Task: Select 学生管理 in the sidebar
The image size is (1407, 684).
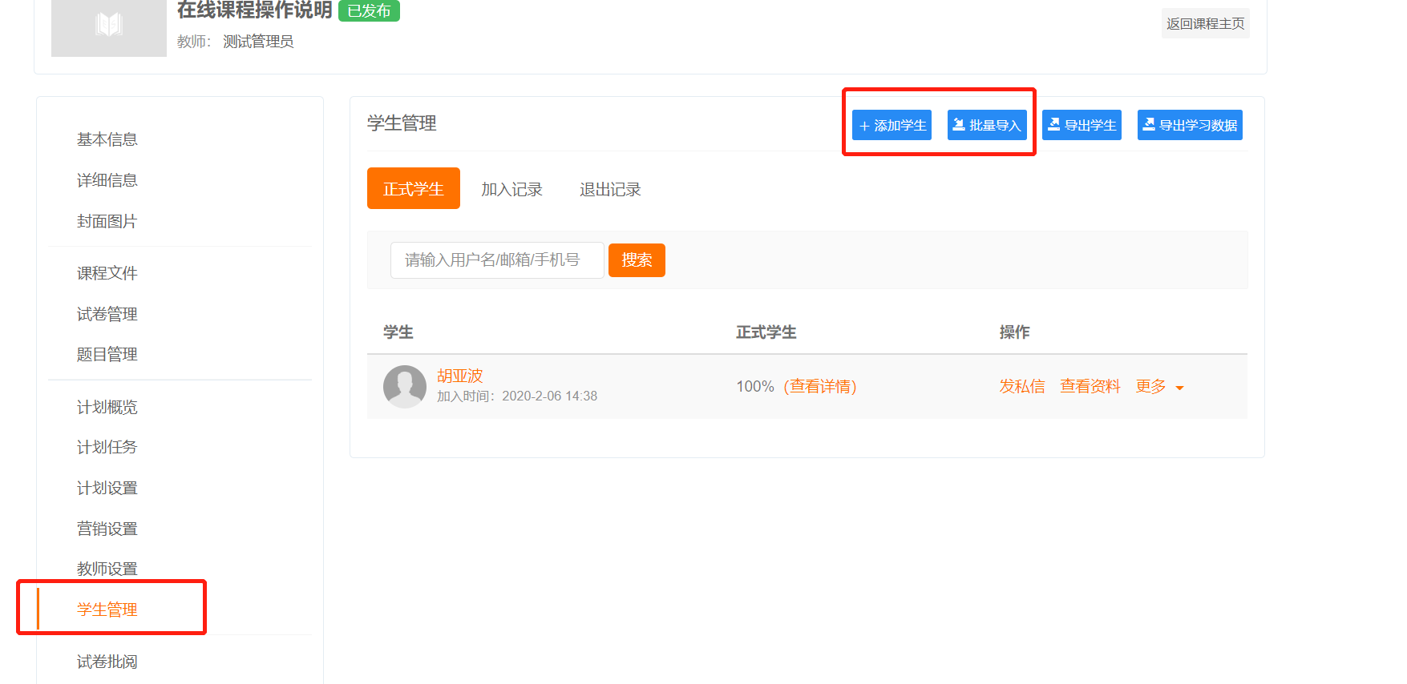Action: tap(107, 610)
